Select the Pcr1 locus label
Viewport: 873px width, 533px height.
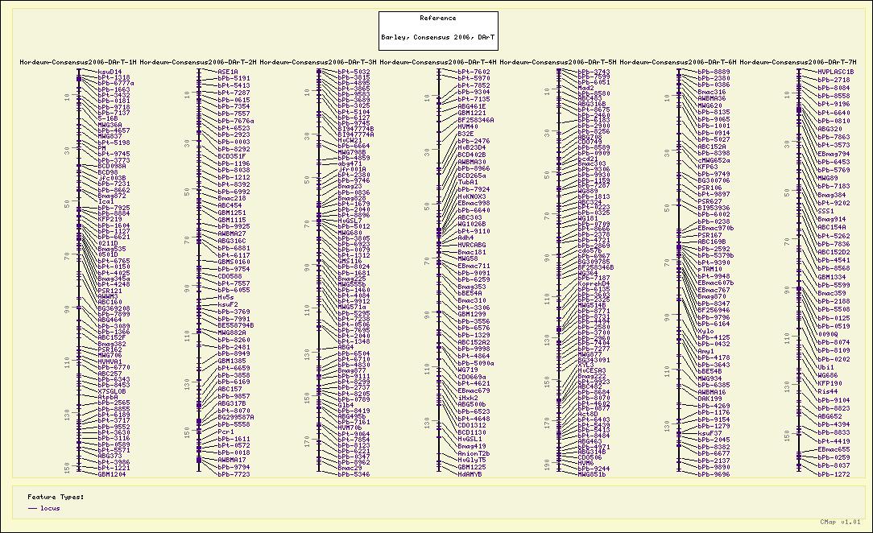226,432
